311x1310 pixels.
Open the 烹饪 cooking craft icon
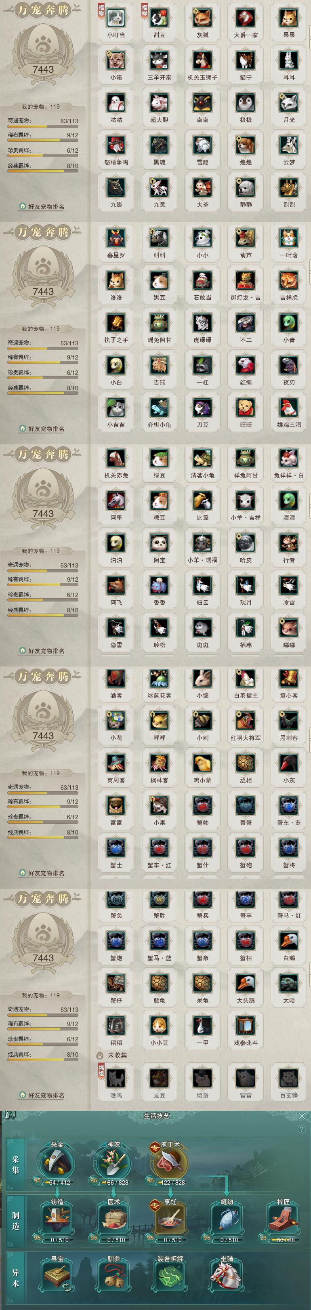click(x=170, y=1220)
